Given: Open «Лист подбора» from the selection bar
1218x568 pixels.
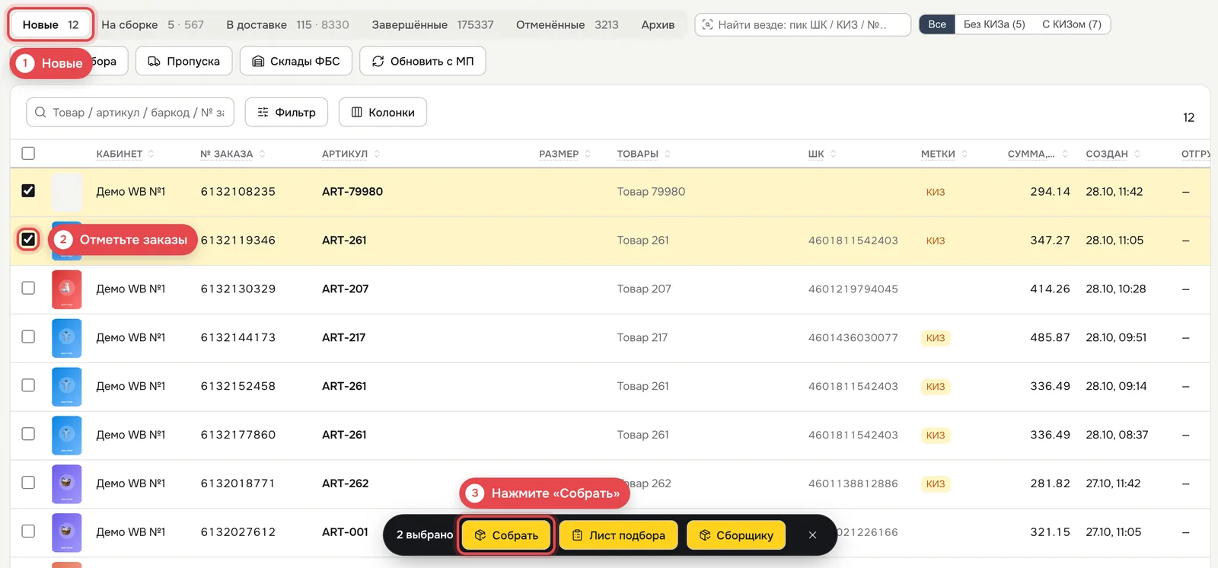Looking at the screenshot, I should point(619,535).
